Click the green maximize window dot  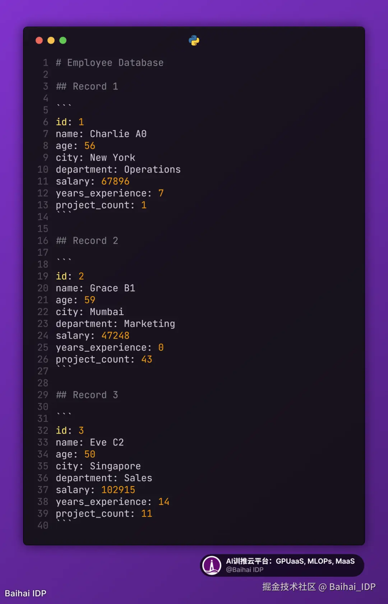click(63, 40)
